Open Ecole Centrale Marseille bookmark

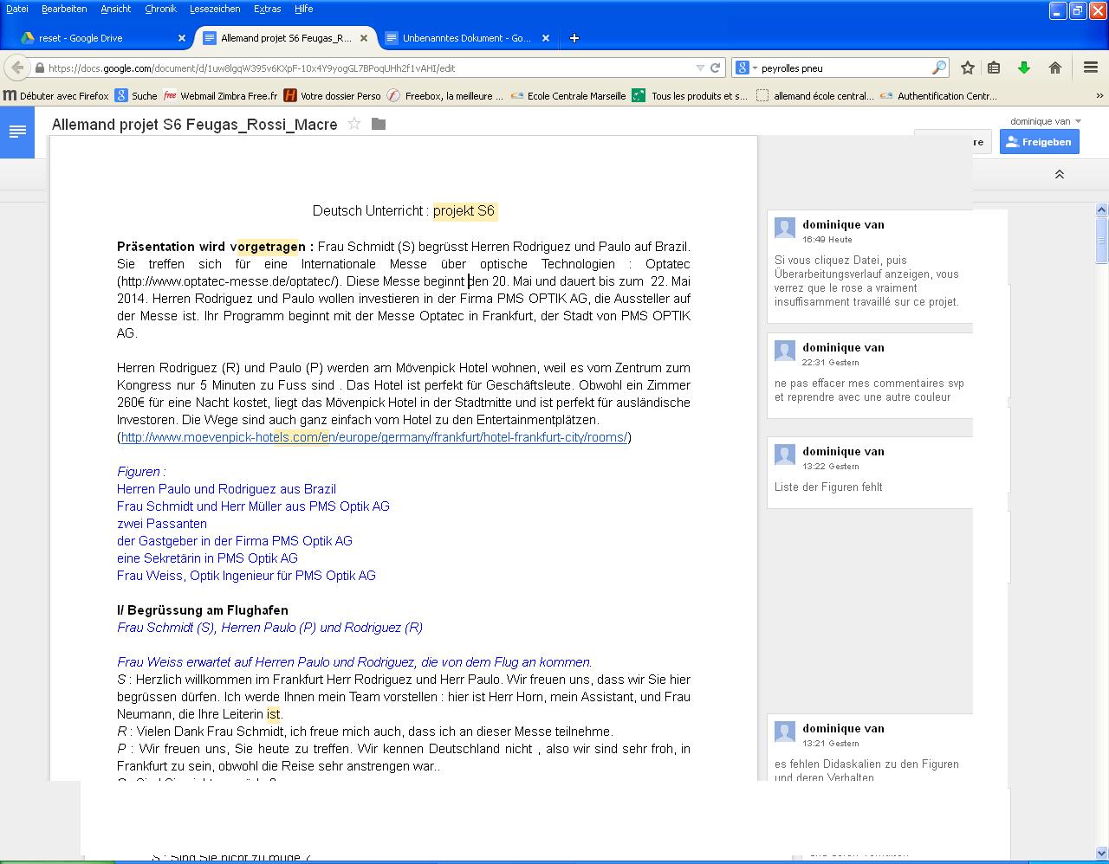coord(567,96)
